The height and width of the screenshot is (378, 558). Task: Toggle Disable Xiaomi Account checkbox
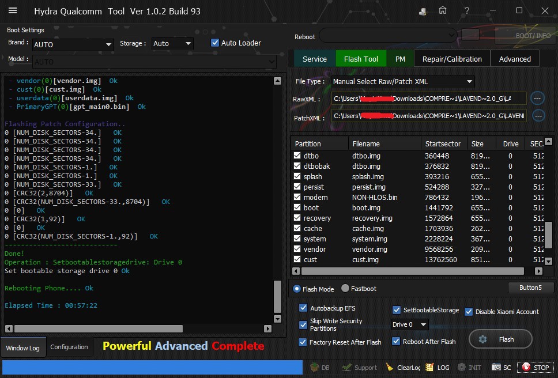tap(469, 312)
